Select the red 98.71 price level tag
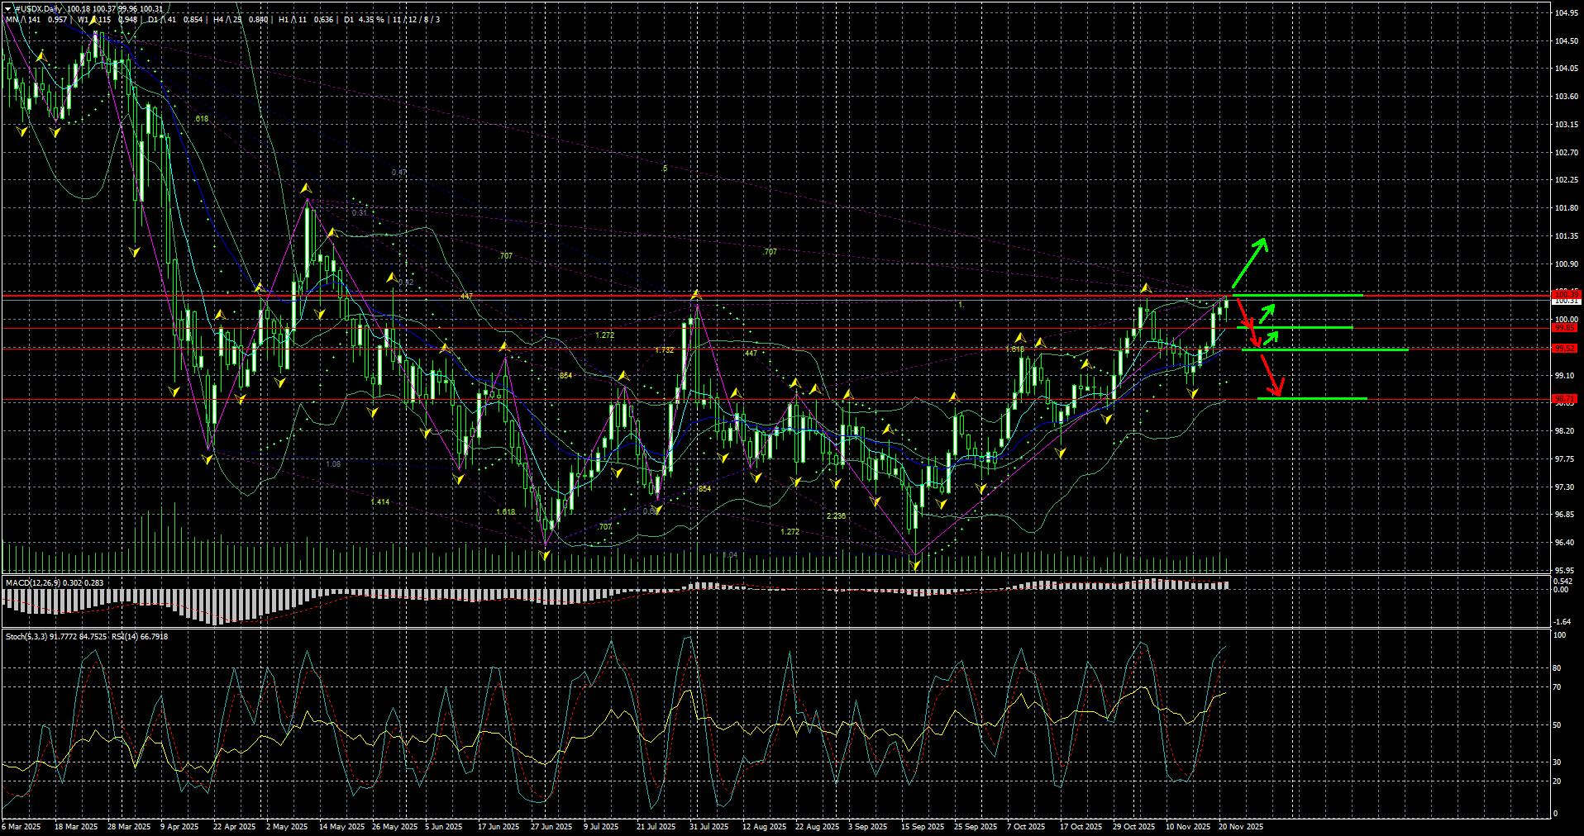Viewport: 1584px width, 836px height. pyautogui.click(x=1566, y=399)
